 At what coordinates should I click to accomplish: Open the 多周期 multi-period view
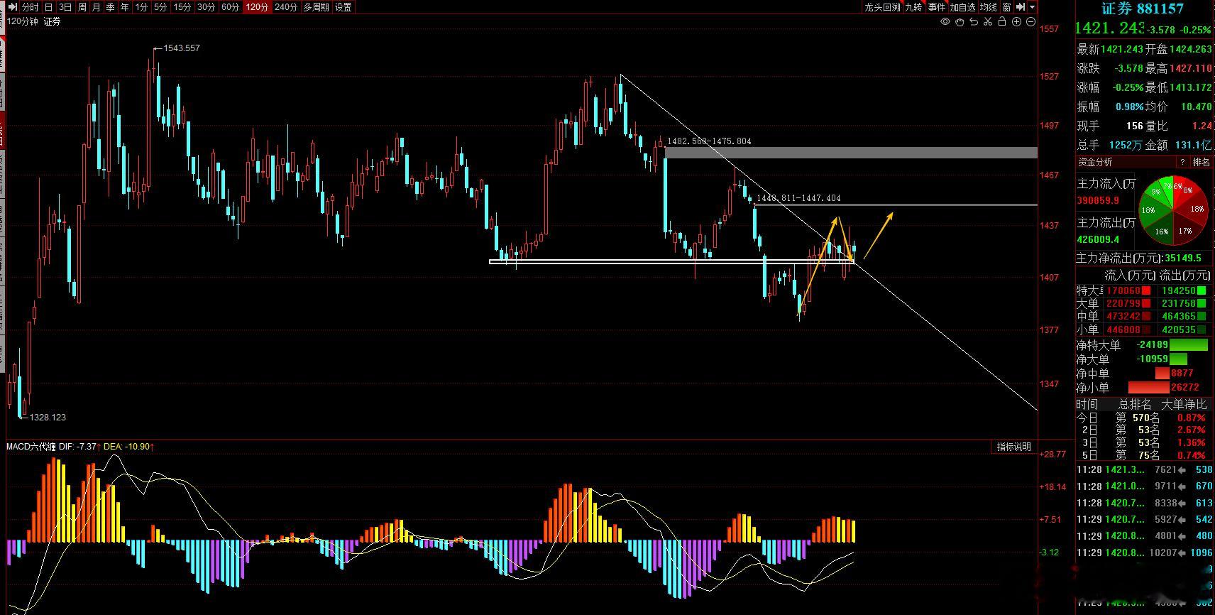click(316, 7)
